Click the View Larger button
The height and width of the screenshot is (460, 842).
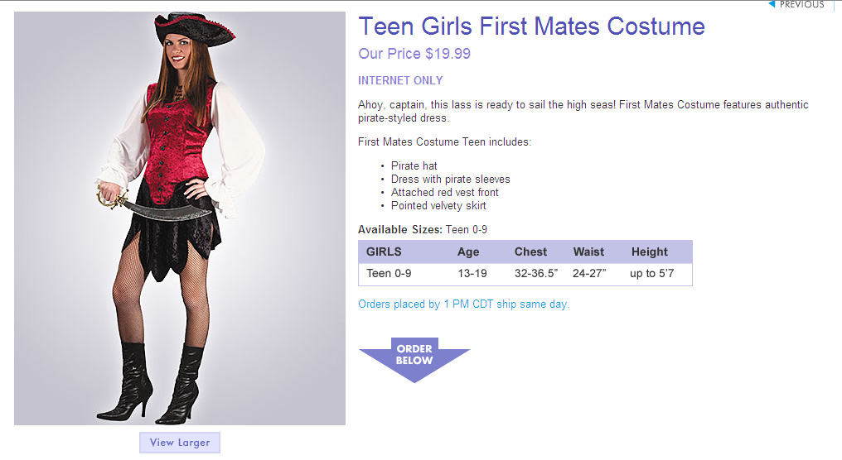tap(180, 443)
